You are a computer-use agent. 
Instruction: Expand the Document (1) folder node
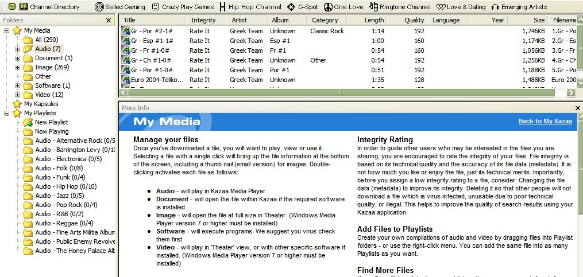tap(17, 58)
